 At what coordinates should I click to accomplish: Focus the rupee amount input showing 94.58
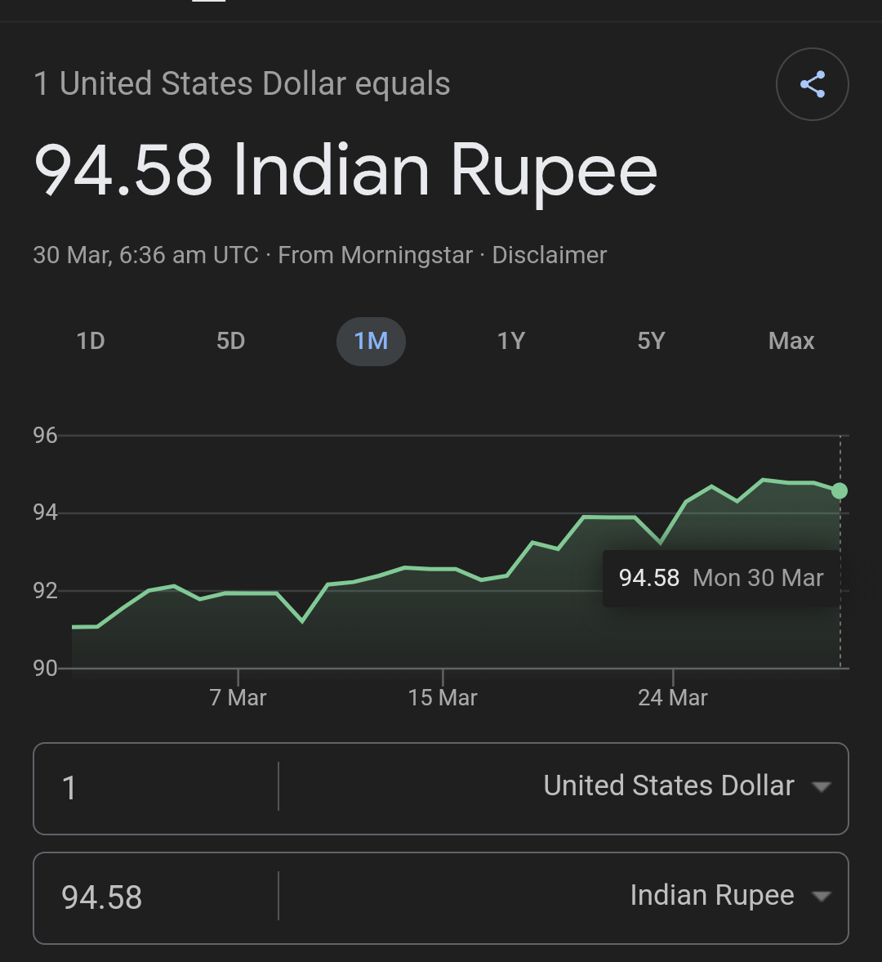(x=155, y=897)
